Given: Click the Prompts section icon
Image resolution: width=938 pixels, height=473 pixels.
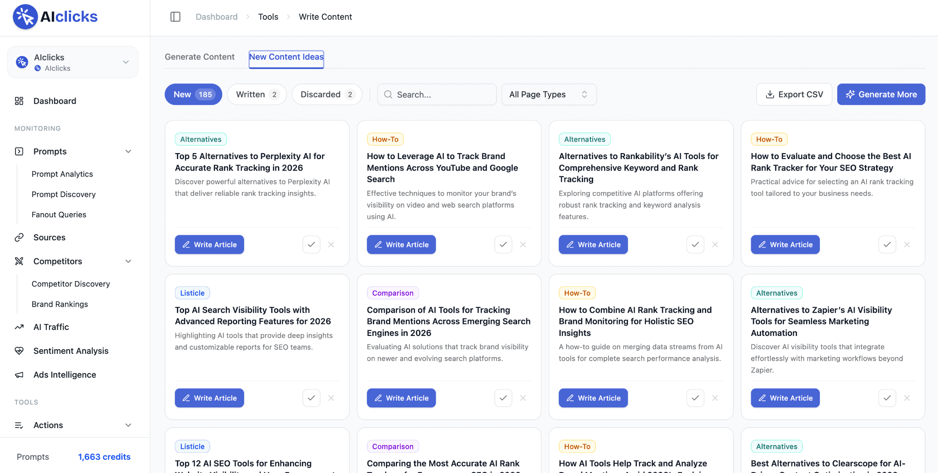Looking at the screenshot, I should coord(19,151).
